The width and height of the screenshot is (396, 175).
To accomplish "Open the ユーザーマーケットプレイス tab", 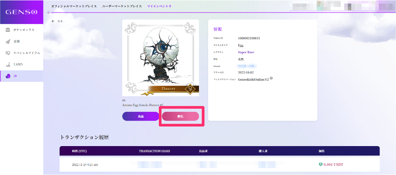I will pyautogui.click(x=122, y=6).
